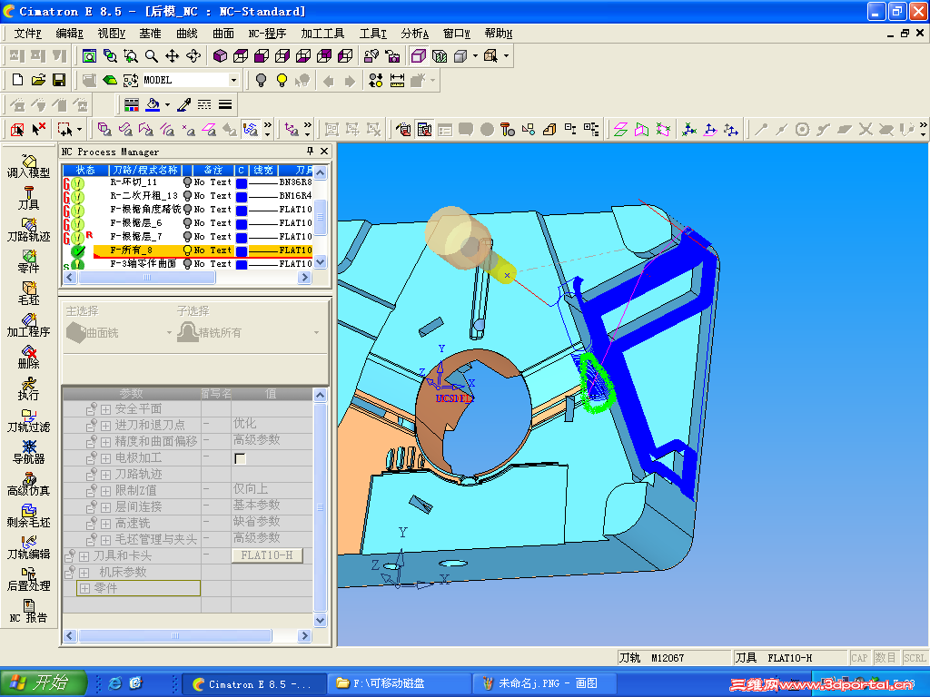Open the 视图V menu
This screenshot has height=697, width=930.
tap(112, 34)
